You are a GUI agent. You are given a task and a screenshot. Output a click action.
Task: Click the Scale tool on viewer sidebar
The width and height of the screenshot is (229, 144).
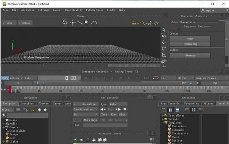(x=164, y=55)
